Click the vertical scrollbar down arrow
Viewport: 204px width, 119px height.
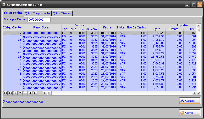pos(199,93)
